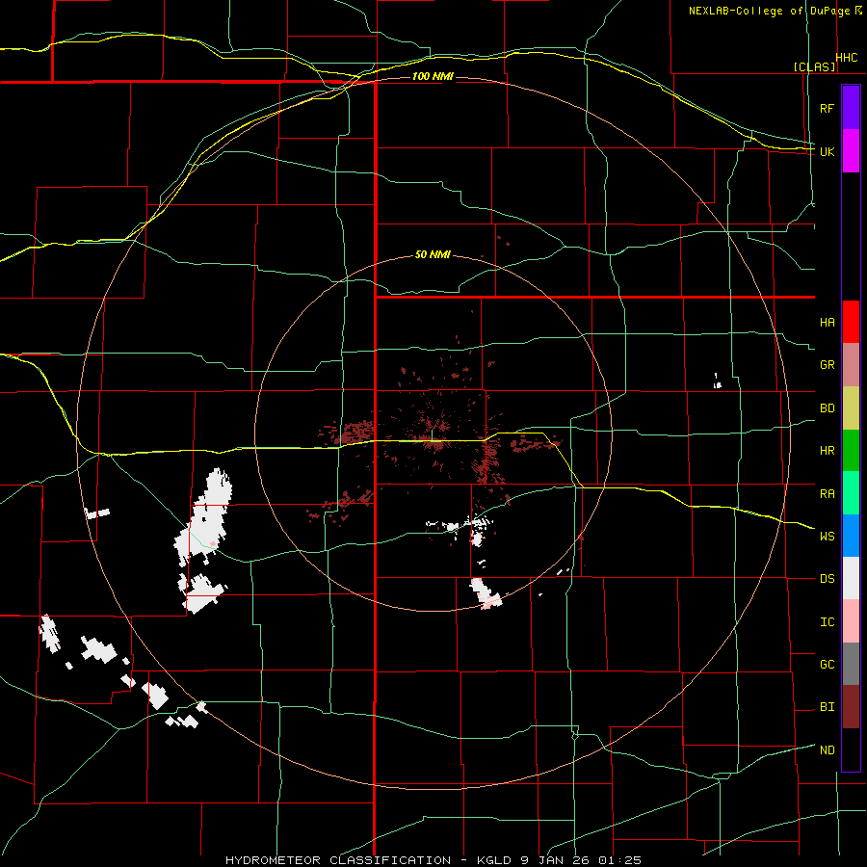Click the BD legend label
The image size is (867, 867).
click(827, 408)
